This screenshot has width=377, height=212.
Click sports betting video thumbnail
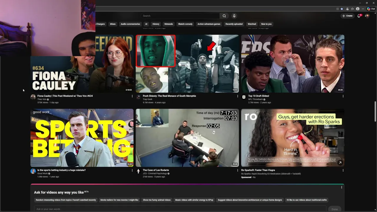82,138
